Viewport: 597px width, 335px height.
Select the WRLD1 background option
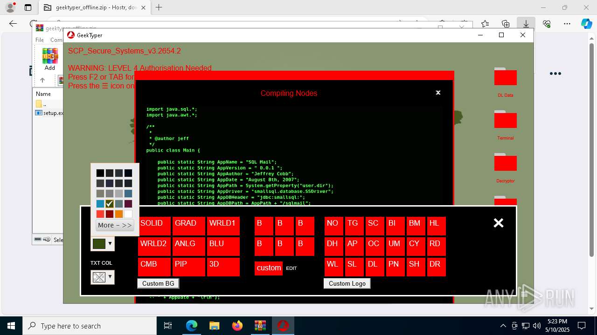(223, 226)
